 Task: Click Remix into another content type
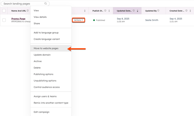pyautogui.click(x=51, y=103)
